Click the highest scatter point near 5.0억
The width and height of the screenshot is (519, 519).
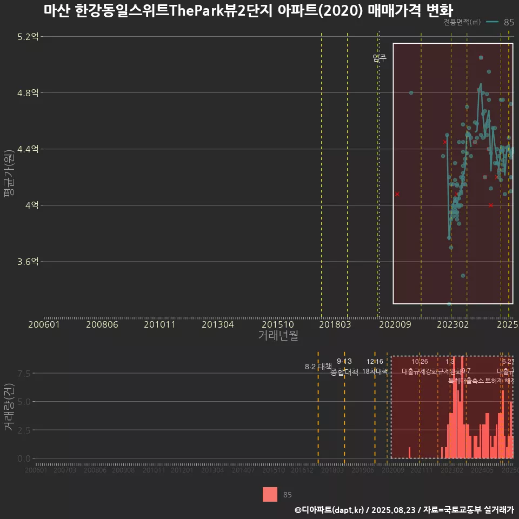(481, 58)
